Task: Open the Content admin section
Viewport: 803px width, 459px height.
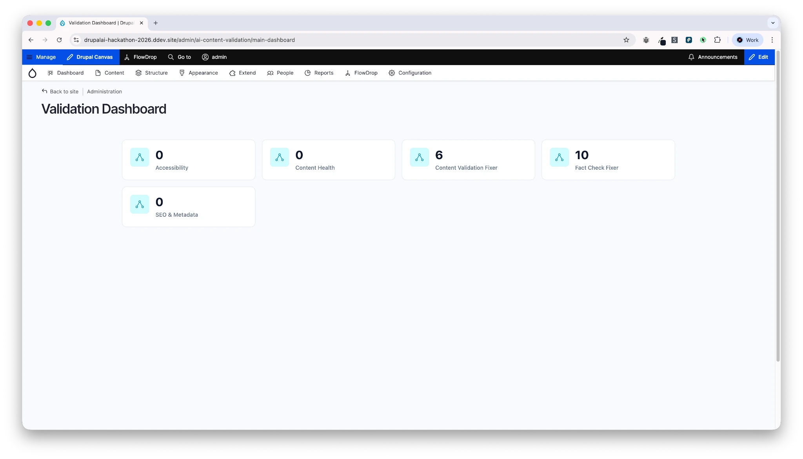Action: coord(110,73)
